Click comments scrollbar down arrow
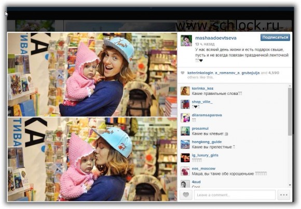This screenshot has height=209, width=301. coord(290,185)
